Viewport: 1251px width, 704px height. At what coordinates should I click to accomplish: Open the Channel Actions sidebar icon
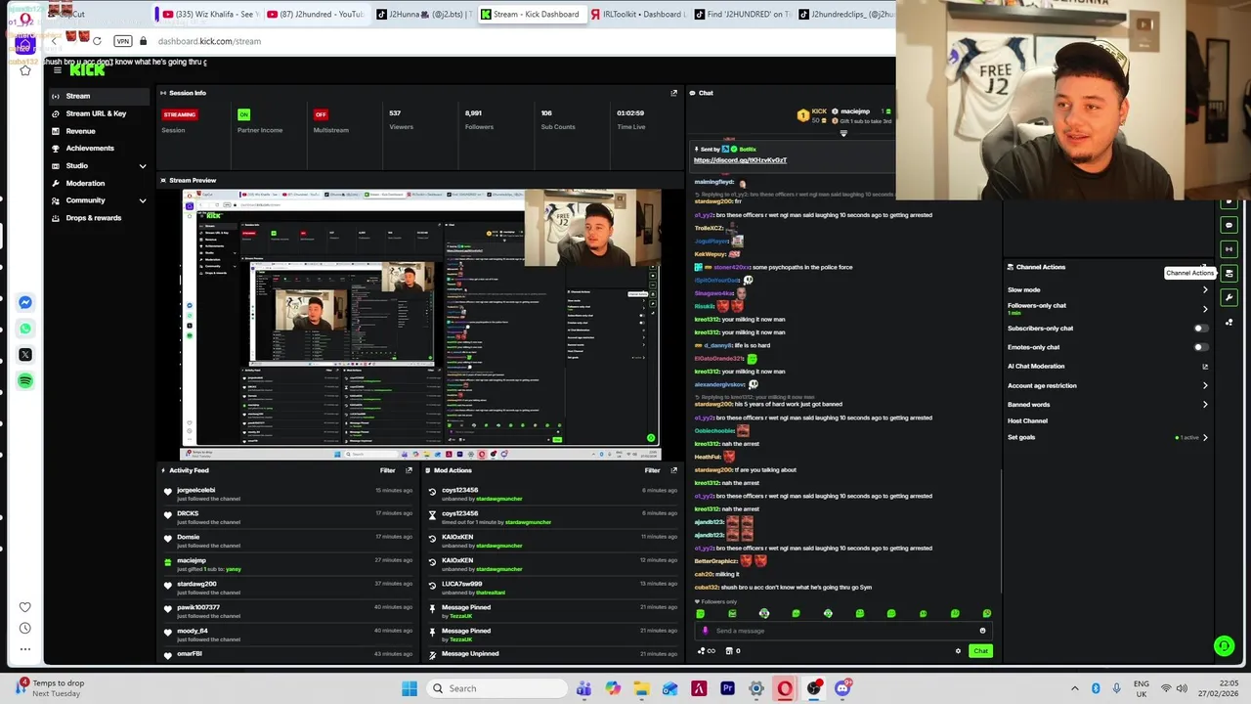coord(1229,274)
